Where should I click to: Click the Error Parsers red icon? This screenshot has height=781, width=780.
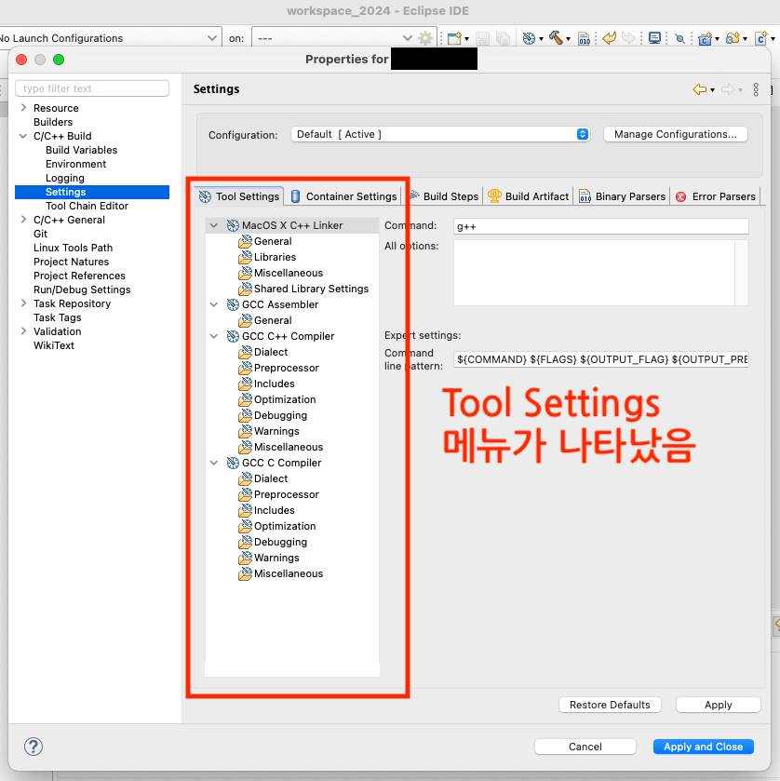tap(681, 196)
